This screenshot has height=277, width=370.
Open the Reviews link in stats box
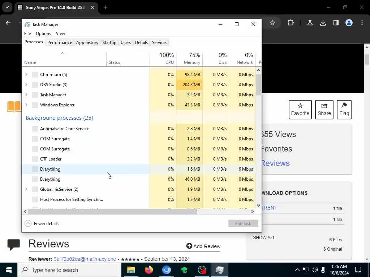pos(275,163)
